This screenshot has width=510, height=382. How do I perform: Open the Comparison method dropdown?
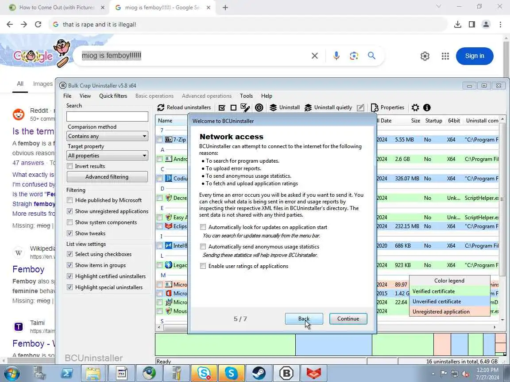tap(107, 136)
